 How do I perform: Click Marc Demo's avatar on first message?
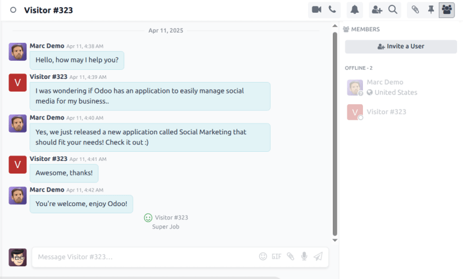(x=17, y=52)
